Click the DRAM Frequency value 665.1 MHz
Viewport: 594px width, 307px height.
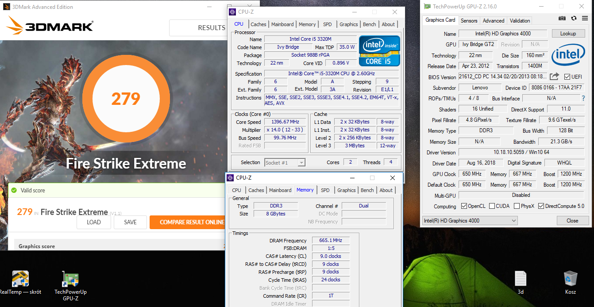coord(331,241)
